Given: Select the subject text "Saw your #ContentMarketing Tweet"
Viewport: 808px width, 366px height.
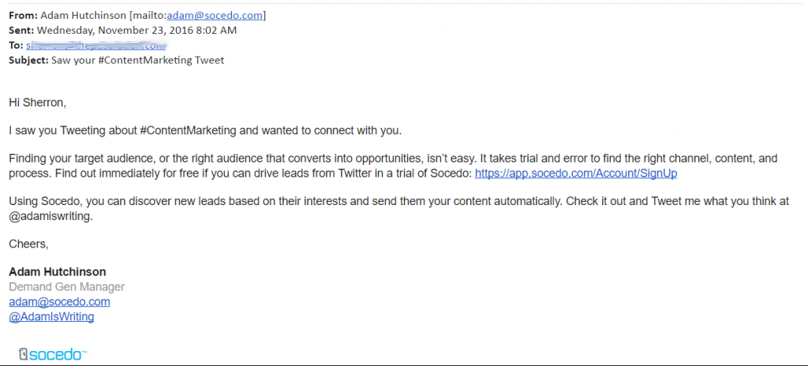Looking at the screenshot, I should coord(137,60).
